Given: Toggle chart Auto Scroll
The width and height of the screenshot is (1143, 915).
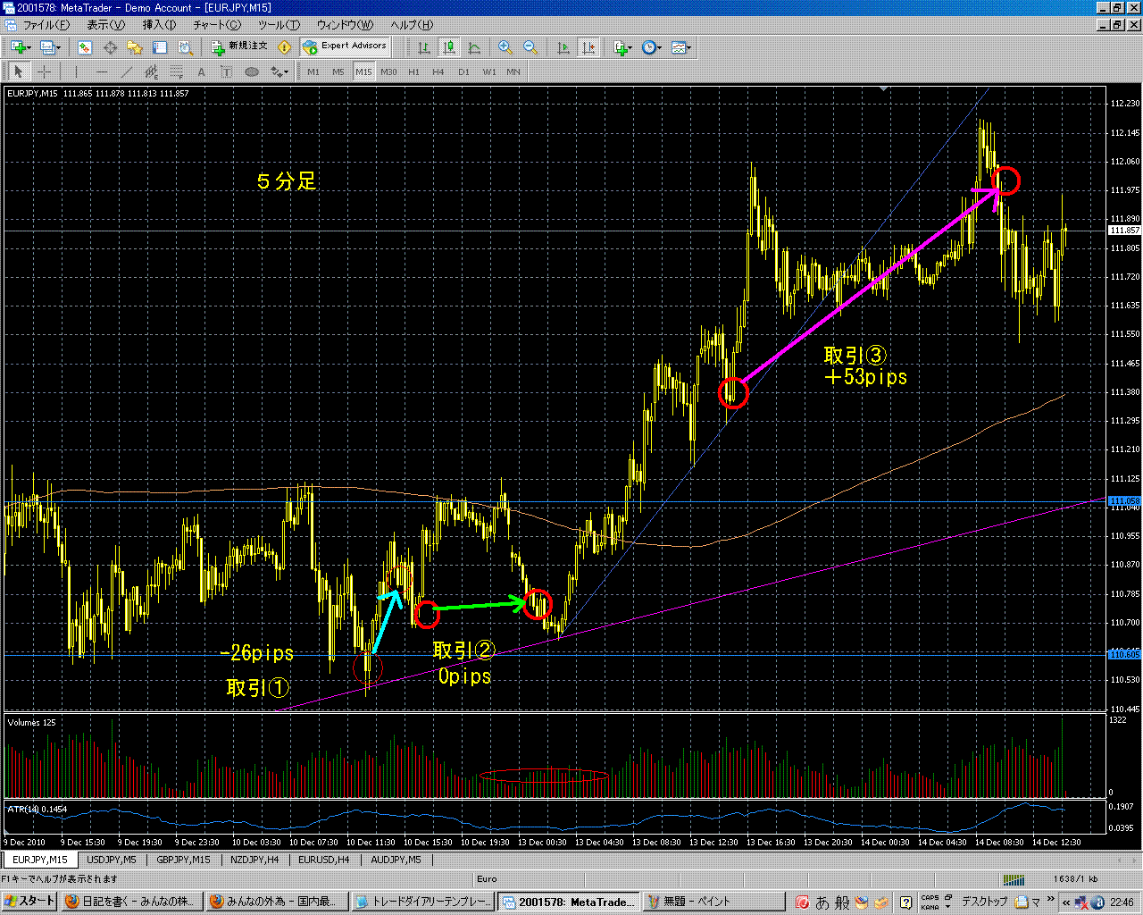Looking at the screenshot, I should point(563,47).
